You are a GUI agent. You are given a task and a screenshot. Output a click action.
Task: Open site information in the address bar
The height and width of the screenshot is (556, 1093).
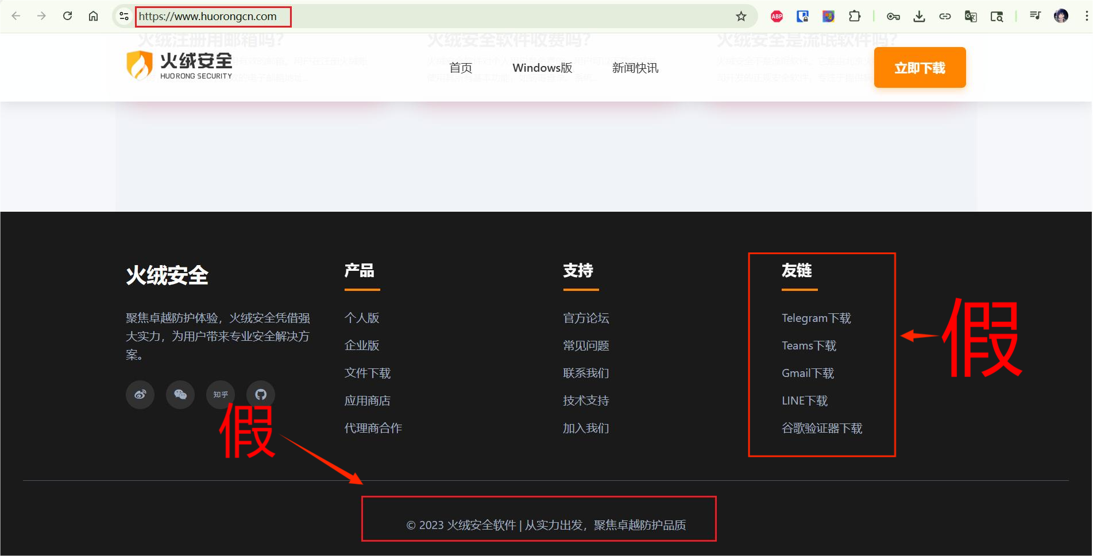(123, 16)
